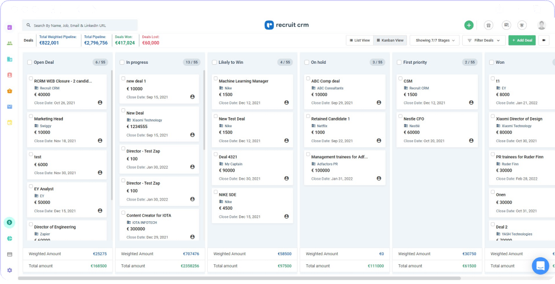Tick the Content Creator for IOTA checkbox
The image size is (555, 284).
[x=123, y=213]
